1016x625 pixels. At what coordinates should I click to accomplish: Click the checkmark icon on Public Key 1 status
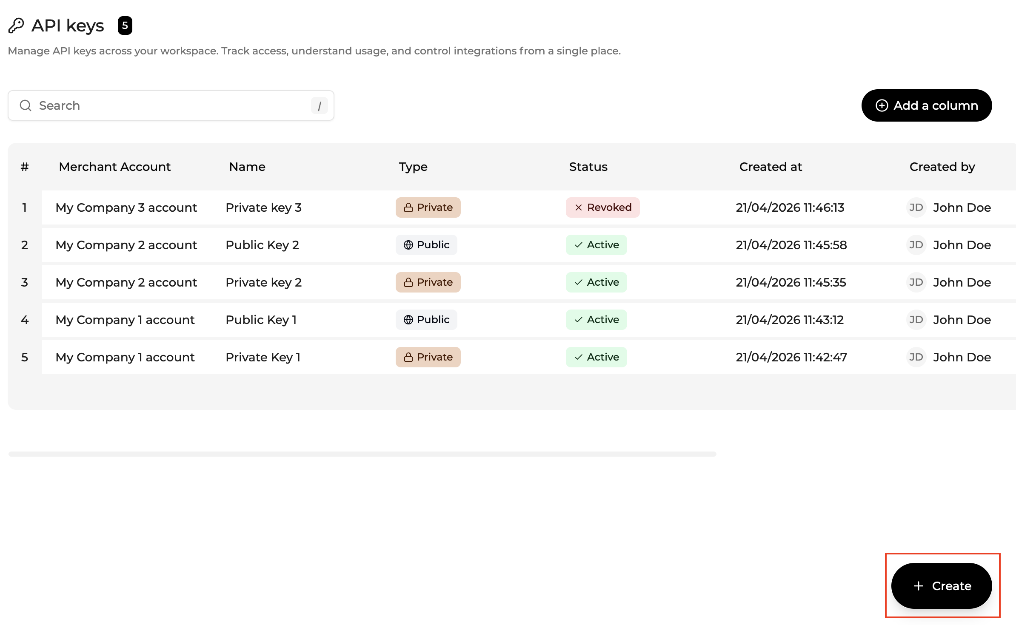[x=578, y=320]
